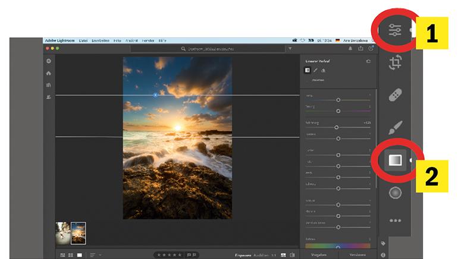The height and width of the screenshot is (259, 458).
Task: Click the Einpassen zoom option
Action: 243,255
